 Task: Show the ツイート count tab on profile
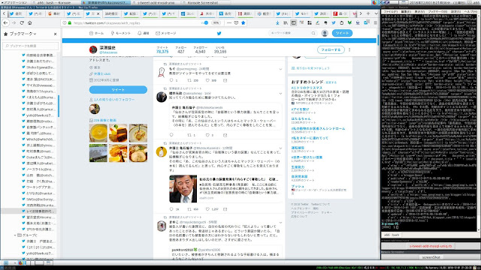(x=162, y=50)
